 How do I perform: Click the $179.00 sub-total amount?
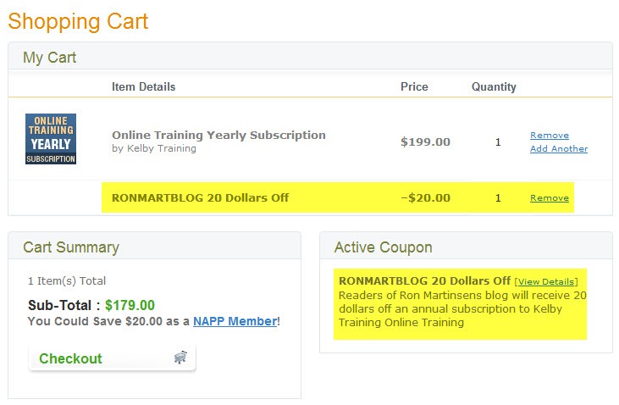click(x=130, y=305)
